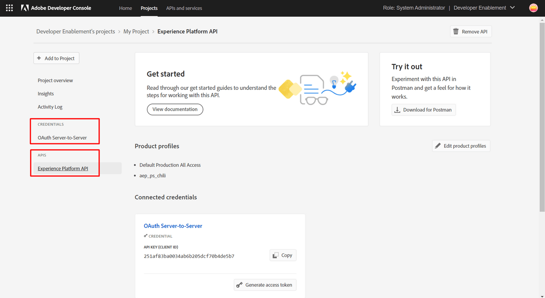This screenshot has width=545, height=298.
Task: Click the pencil icon on Edit product profiles
Action: pos(438,146)
